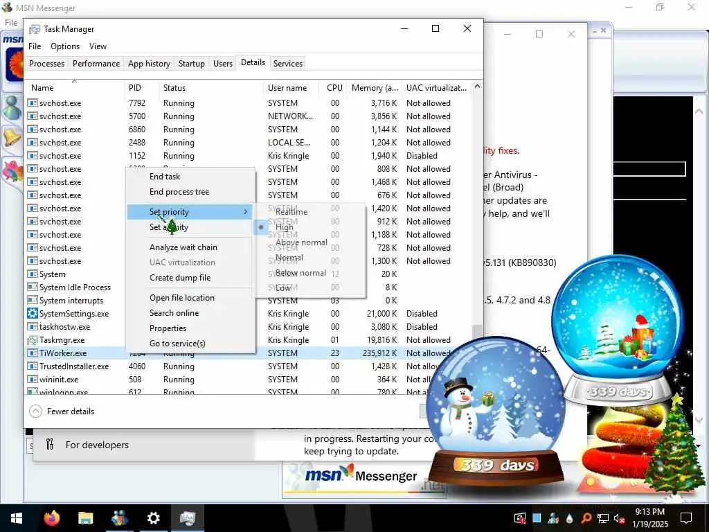Click the blue square tray icon
This screenshot has width=709, height=532.
click(x=537, y=518)
